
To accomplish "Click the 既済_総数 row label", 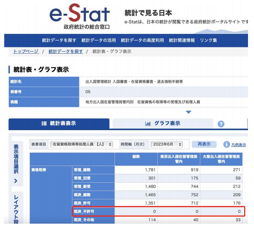I will (93, 195).
